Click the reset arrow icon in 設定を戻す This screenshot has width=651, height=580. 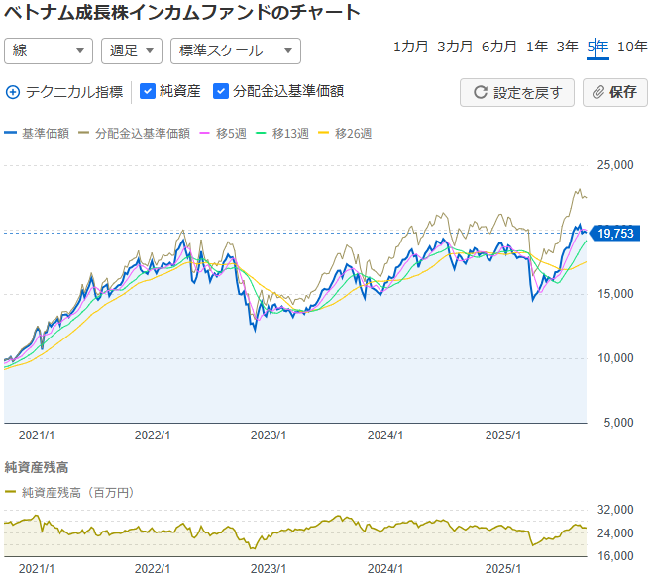481,92
